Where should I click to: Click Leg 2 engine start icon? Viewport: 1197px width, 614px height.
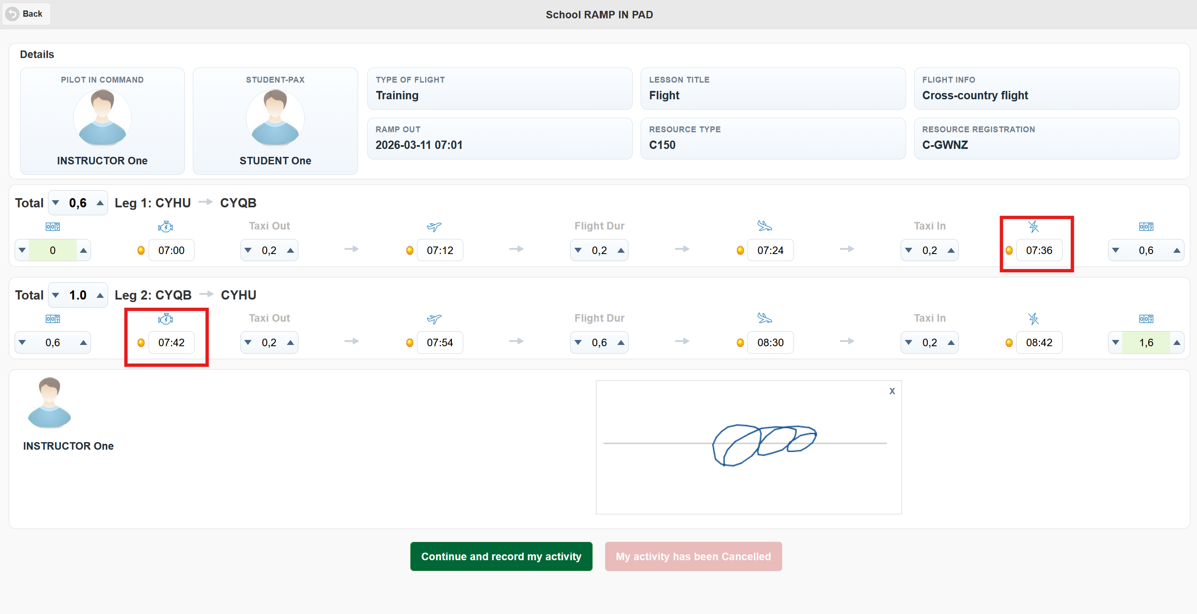pos(165,319)
